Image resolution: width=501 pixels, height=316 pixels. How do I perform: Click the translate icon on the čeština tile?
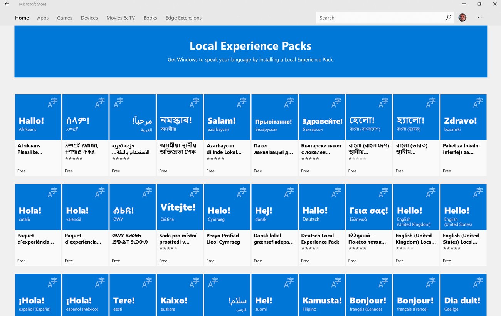(195, 192)
